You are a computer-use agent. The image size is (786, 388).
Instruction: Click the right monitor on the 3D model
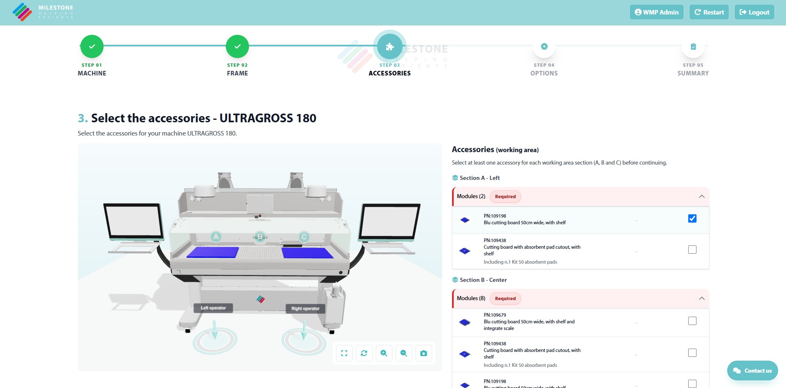pos(389,222)
